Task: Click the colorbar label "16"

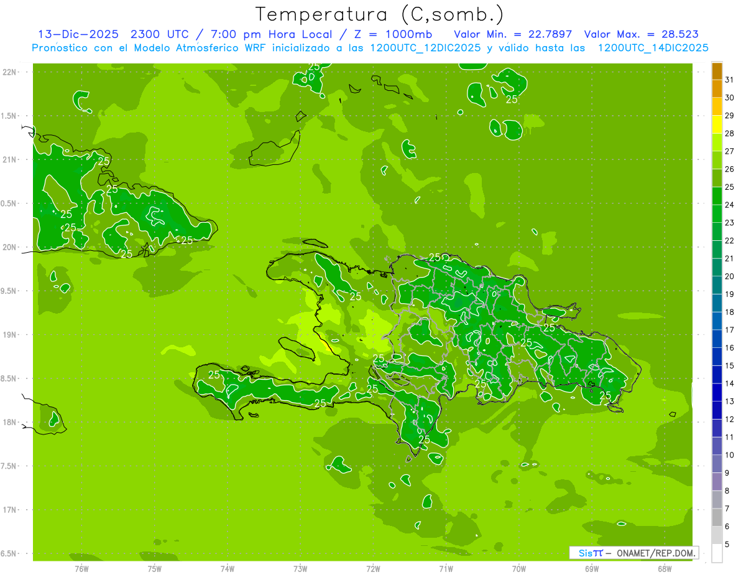Action: click(x=730, y=348)
